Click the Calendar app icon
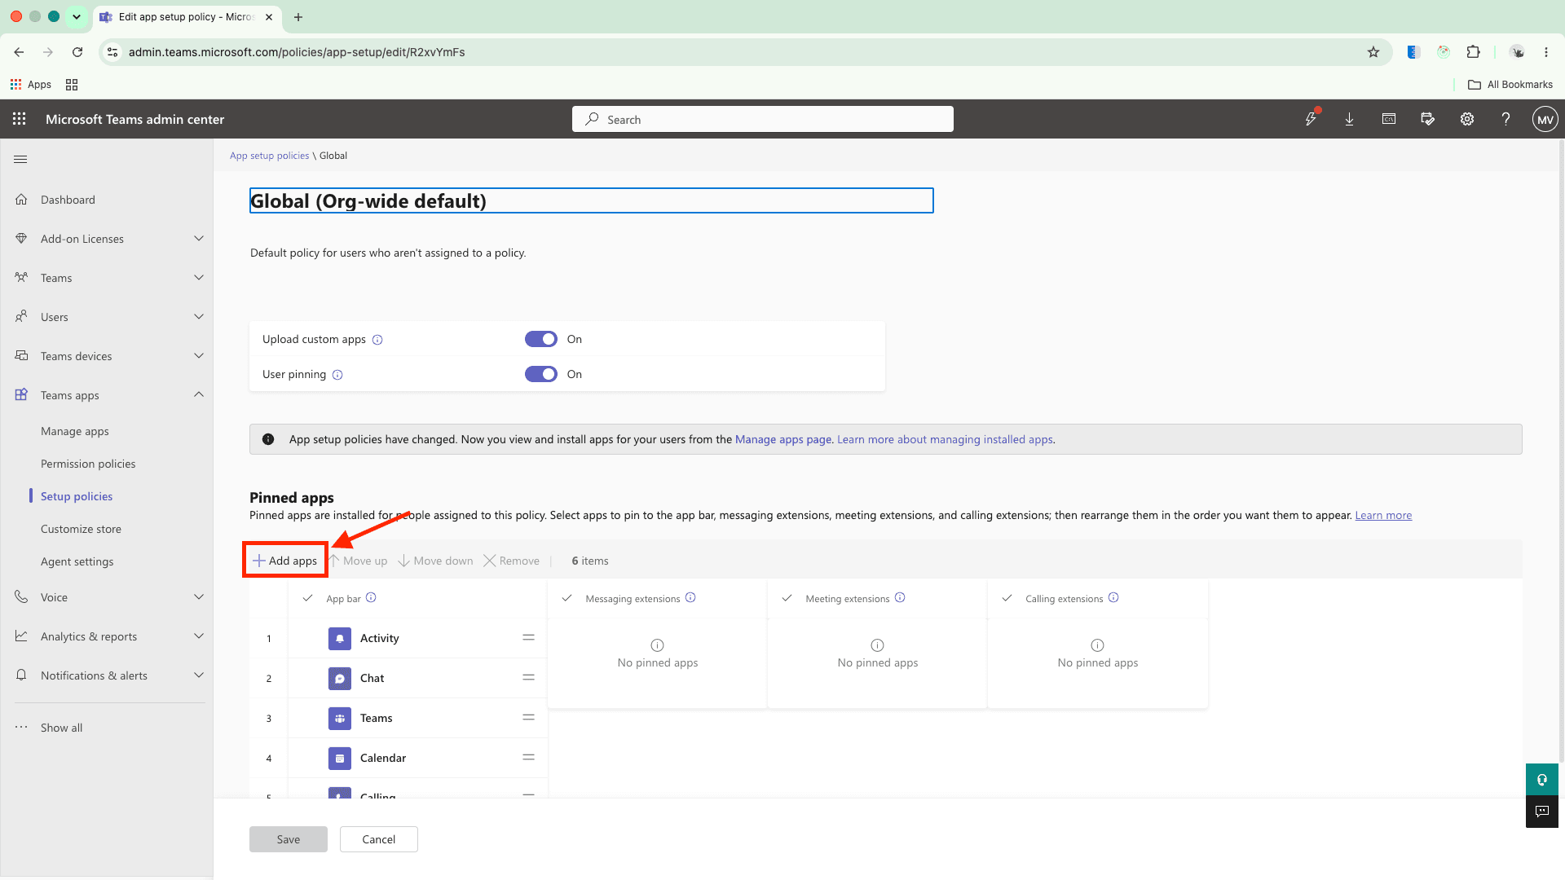The image size is (1565, 880). tap(340, 759)
